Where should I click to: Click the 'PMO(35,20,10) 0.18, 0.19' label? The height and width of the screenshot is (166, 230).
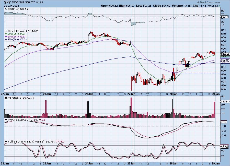point(27,120)
